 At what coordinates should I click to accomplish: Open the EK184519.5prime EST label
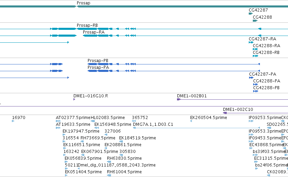tap(137, 138)
